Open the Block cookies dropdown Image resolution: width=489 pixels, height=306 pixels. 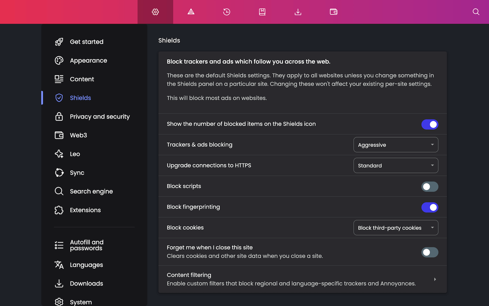[396, 228]
